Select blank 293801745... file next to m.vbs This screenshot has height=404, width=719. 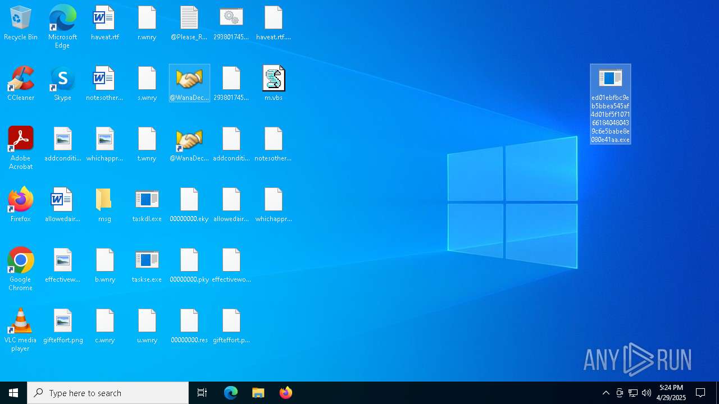[231, 84]
